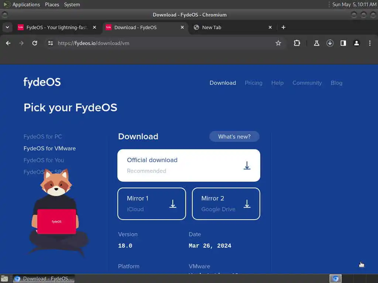The image size is (378, 283).
Task: Switch to 'FydeOS - Your lightning-fast' tab
Action: pyautogui.click(x=57, y=27)
